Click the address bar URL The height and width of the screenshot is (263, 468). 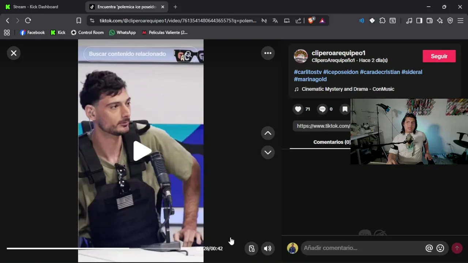[178, 21]
